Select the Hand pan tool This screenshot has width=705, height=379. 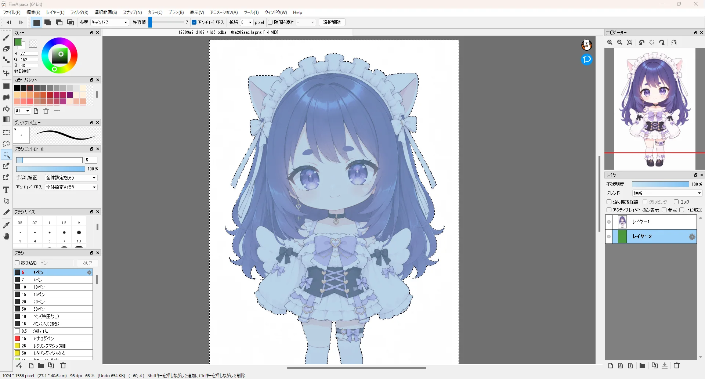click(6, 236)
